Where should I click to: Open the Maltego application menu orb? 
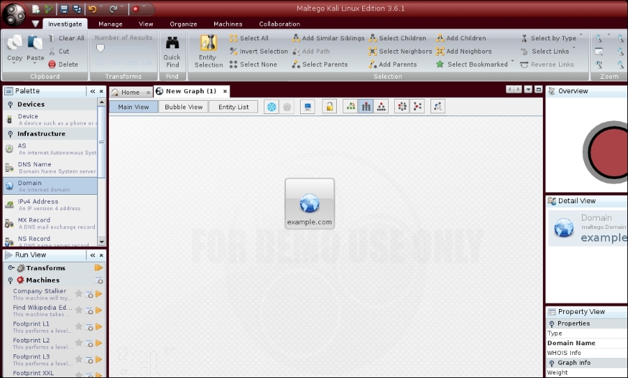[x=14, y=15]
